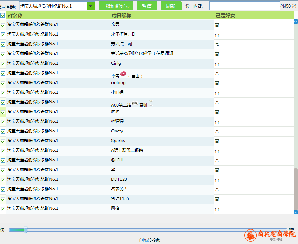298x244 pixels.
Task: Toggle the checkbox for oolong row
Action: pyautogui.click(x=3, y=83)
